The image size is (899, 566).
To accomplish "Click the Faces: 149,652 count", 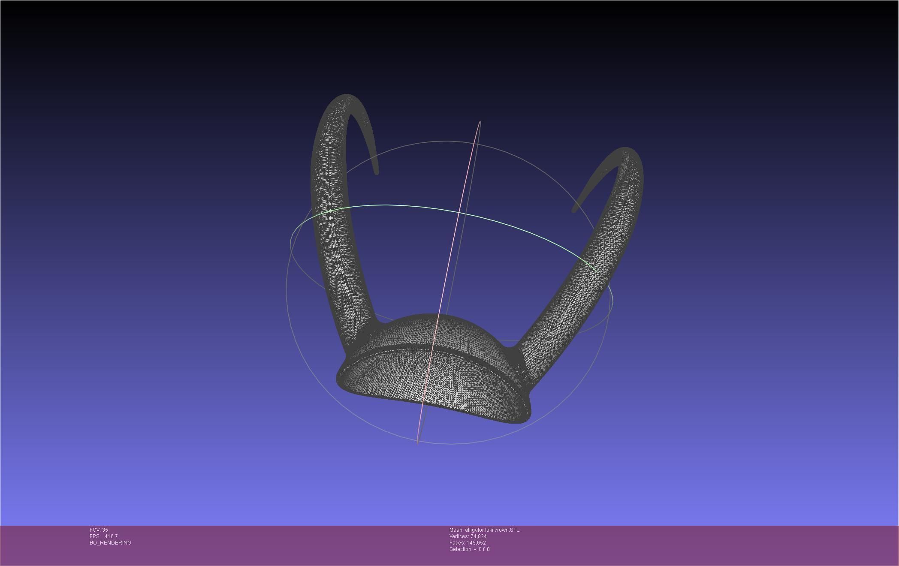I will pos(468,543).
